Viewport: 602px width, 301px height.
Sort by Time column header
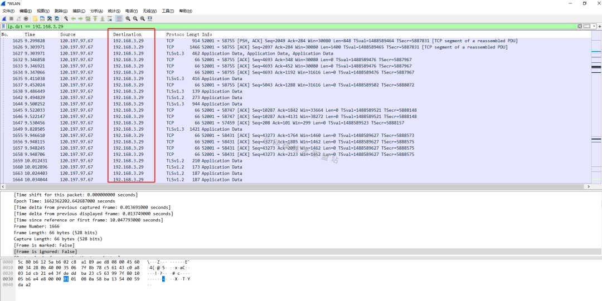point(41,34)
